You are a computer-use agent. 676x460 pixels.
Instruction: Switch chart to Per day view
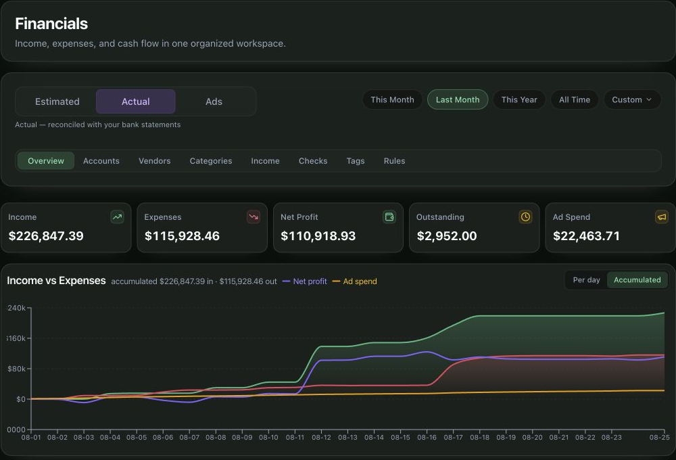point(586,280)
